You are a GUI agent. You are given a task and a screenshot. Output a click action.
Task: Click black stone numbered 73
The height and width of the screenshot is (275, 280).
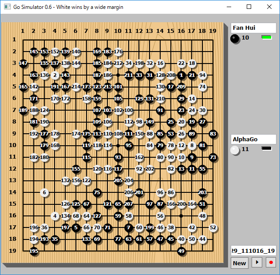click(x=213, y=157)
